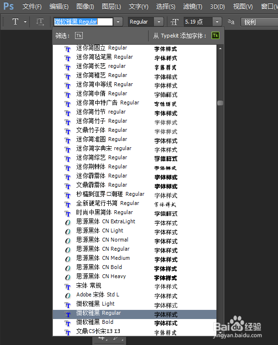This screenshot has width=278, height=345.
Task: Select font 迷你荆棘体 Regular
Action: point(135,167)
